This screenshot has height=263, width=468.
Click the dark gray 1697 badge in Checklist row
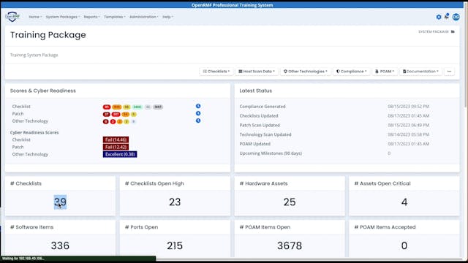158,107
